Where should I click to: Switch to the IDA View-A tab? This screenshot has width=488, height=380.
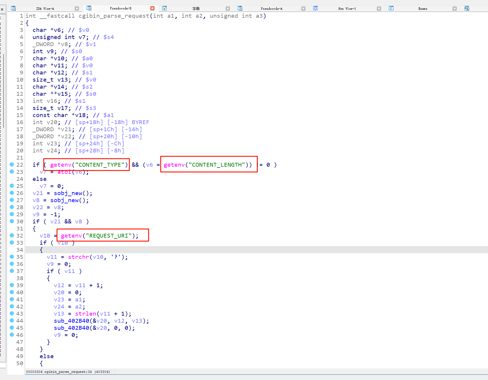coord(45,9)
